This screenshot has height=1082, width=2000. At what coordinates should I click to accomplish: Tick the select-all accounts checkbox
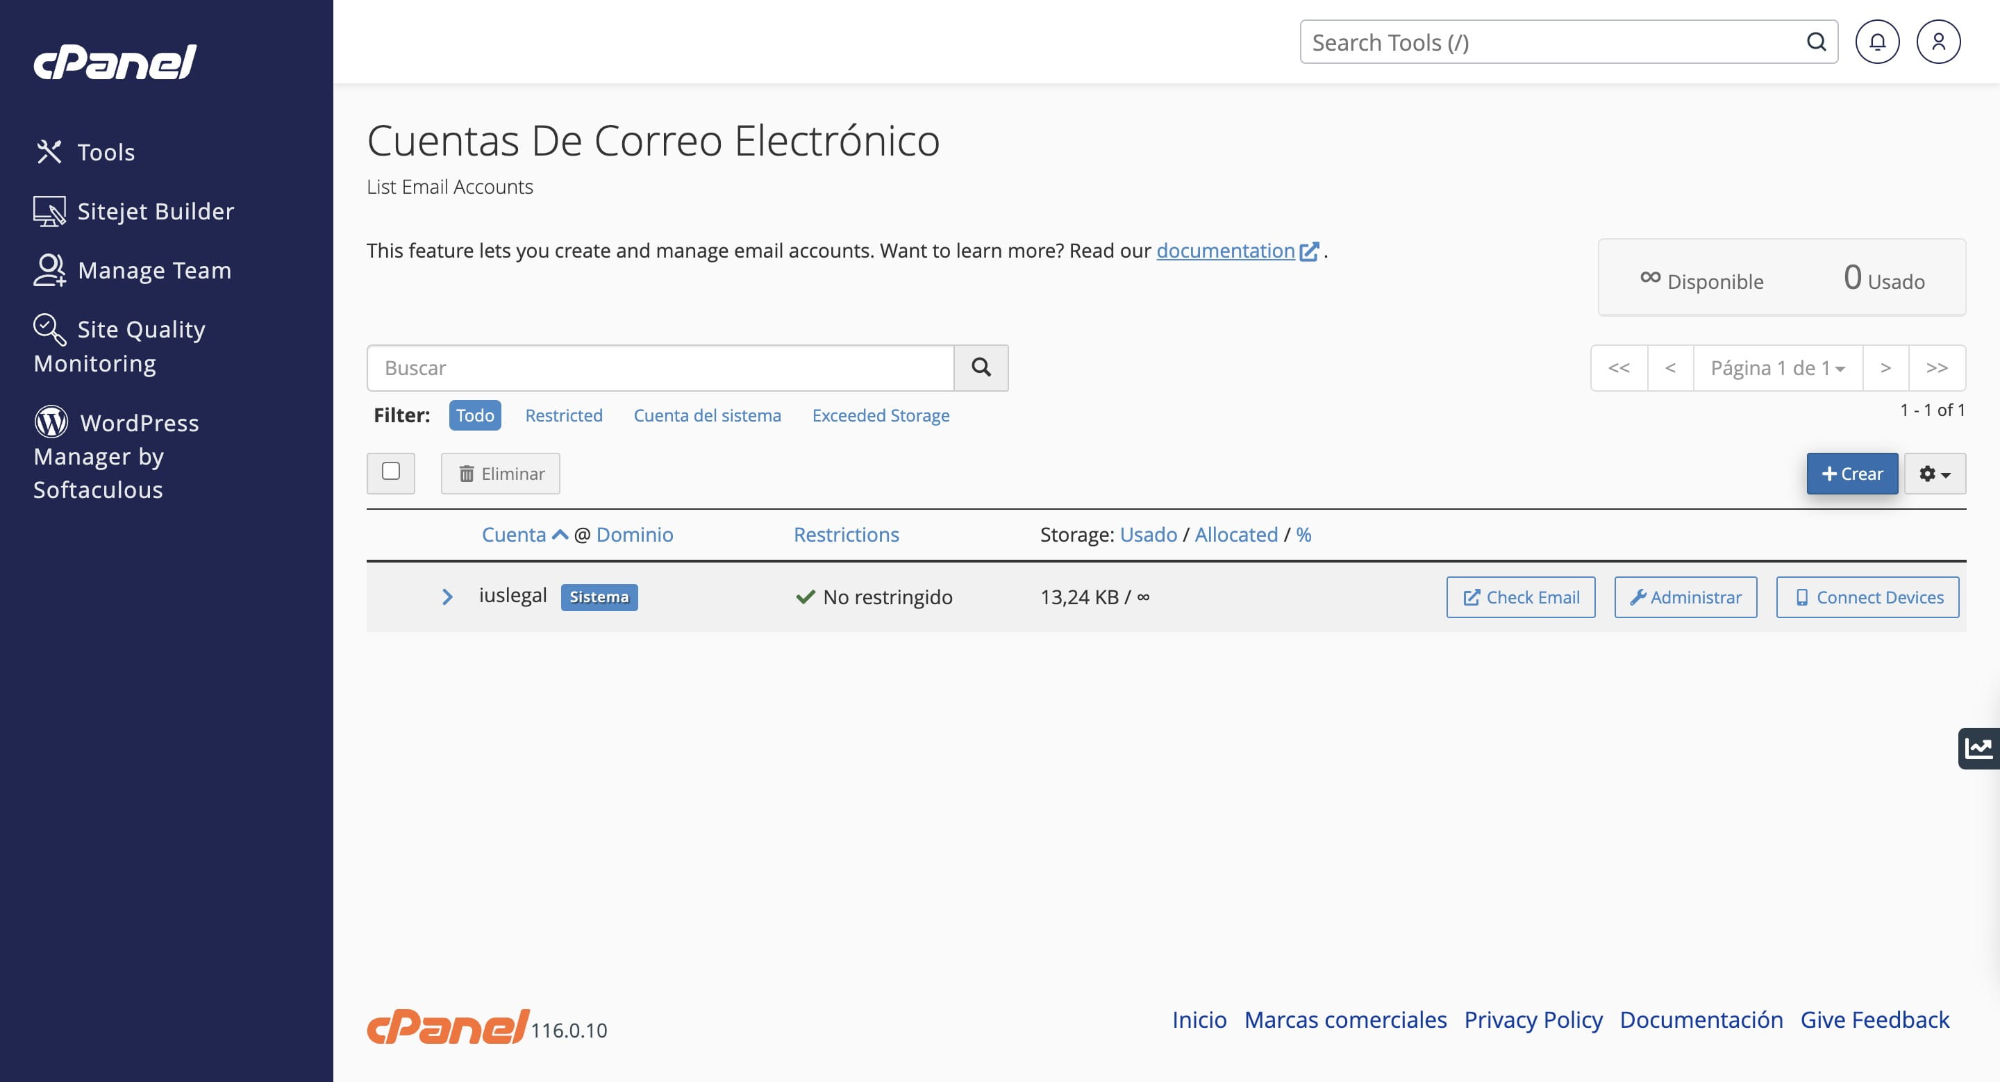tap(390, 472)
